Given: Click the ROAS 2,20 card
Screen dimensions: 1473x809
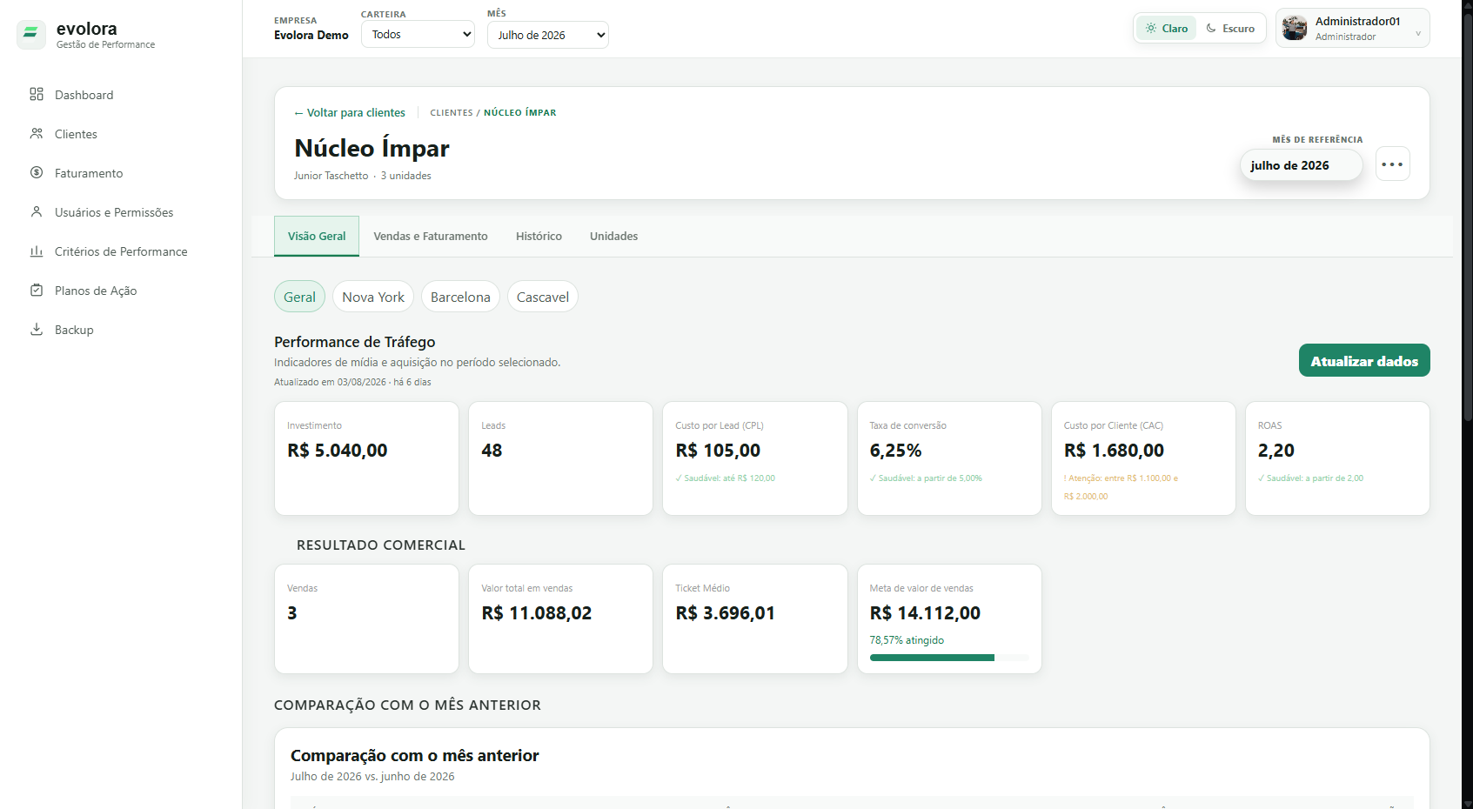Looking at the screenshot, I should tap(1337, 458).
